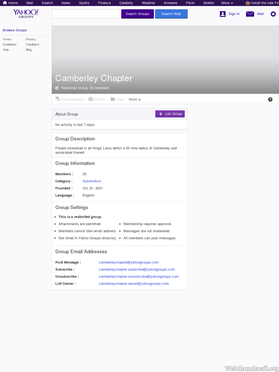279x372 pixels.
Task: Open the help question mark icon
Action: tap(270, 99)
